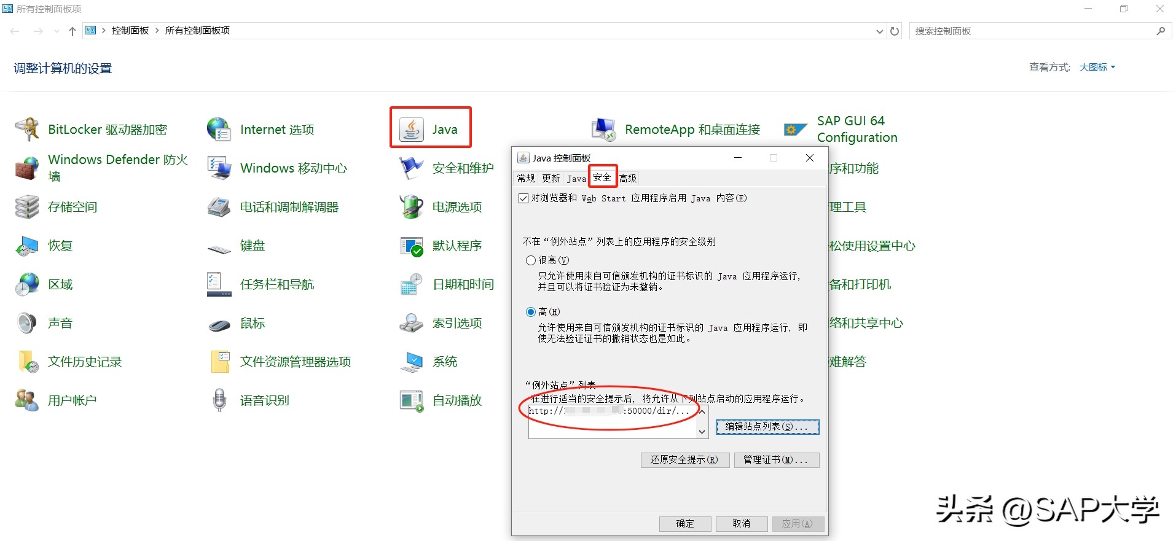Click 取消 to cancel dialog
This screenshot has height=541, width=1176.
click(742, 524)
